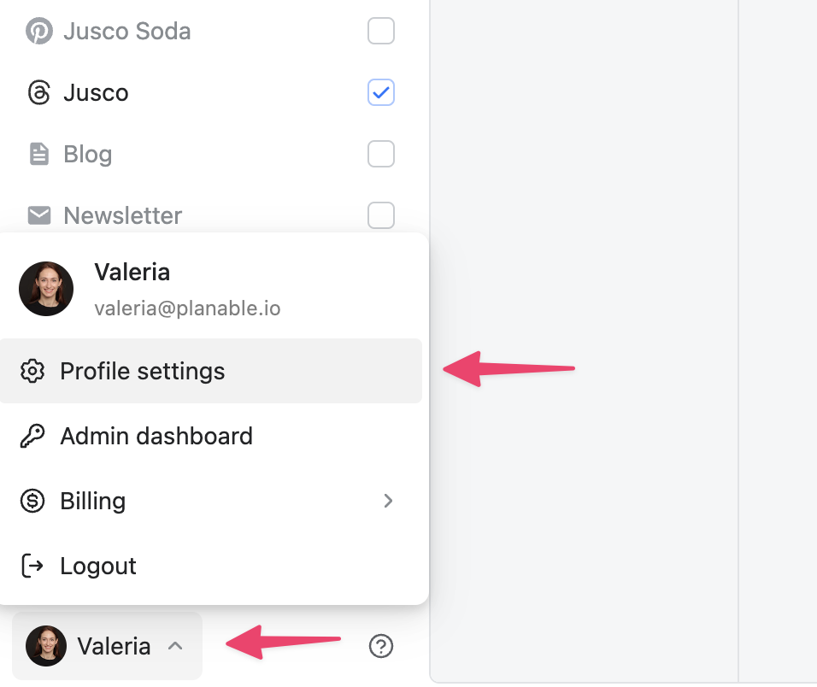Click the dollar icon beside Billing

32,501
